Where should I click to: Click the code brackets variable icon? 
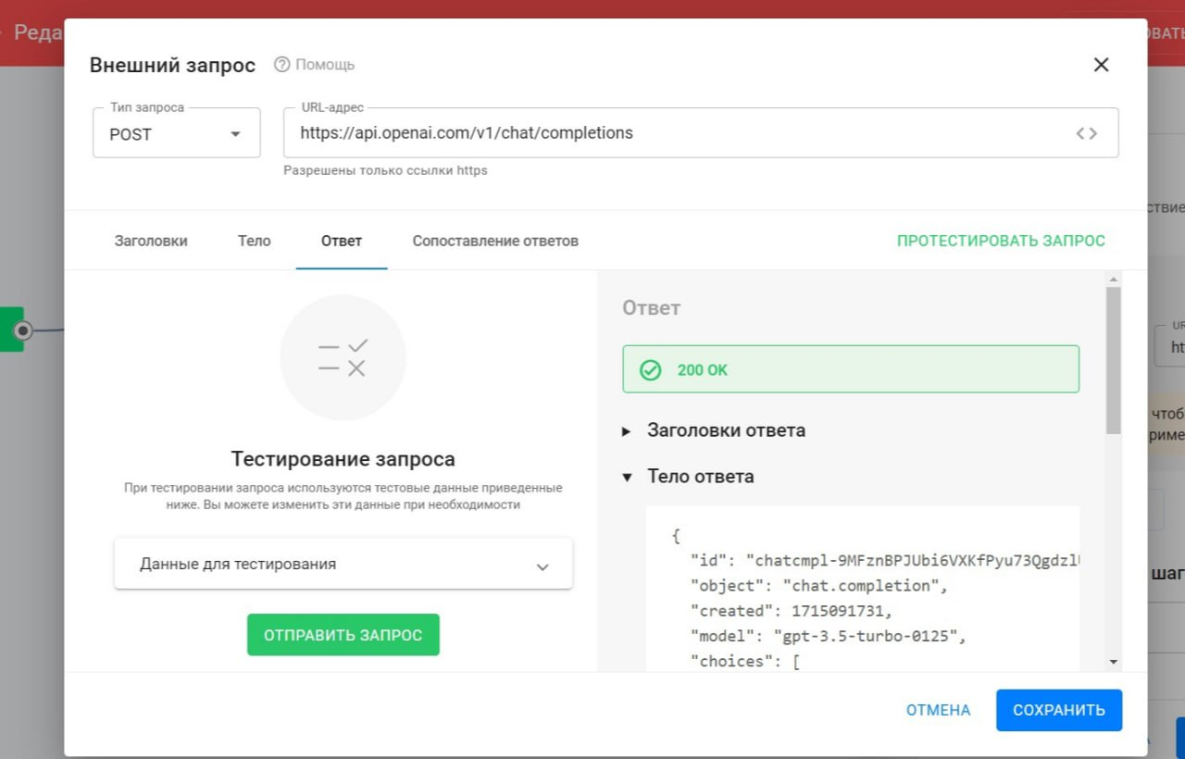[1086, 133]
